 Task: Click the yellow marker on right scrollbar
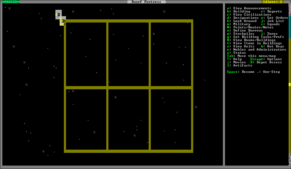tap(289, 84)
